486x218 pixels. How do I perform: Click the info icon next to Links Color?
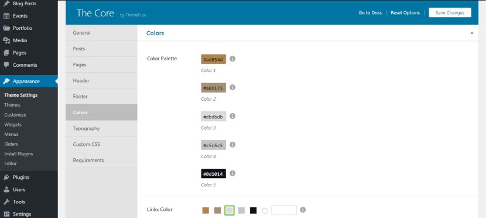coord(303,210)
